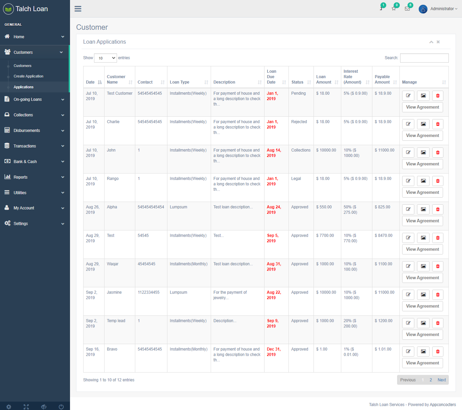The width and height of the screenshot is (462, 410).
Task: Open the show entries dropdown
Action: click(x=106, y=58)
